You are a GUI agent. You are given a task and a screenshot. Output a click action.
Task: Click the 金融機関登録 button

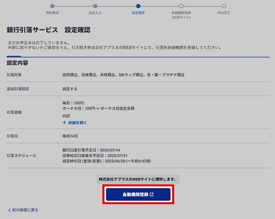tap(138, 194)
